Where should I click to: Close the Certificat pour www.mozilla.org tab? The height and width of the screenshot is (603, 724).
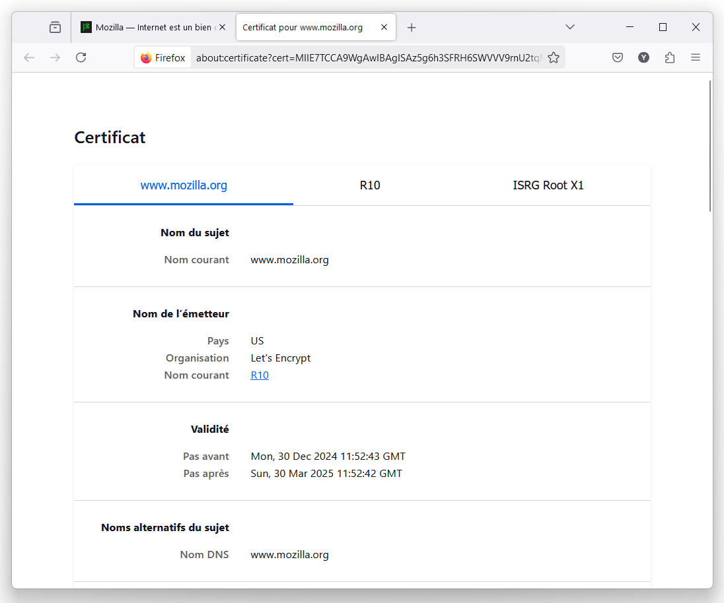coord(384,27)
